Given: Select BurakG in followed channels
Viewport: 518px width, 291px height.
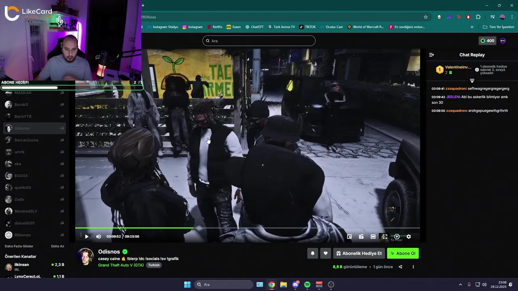Looking at the screenshot, I should 34,105.
